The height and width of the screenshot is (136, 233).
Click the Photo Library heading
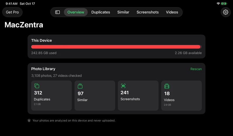(43, 69)
